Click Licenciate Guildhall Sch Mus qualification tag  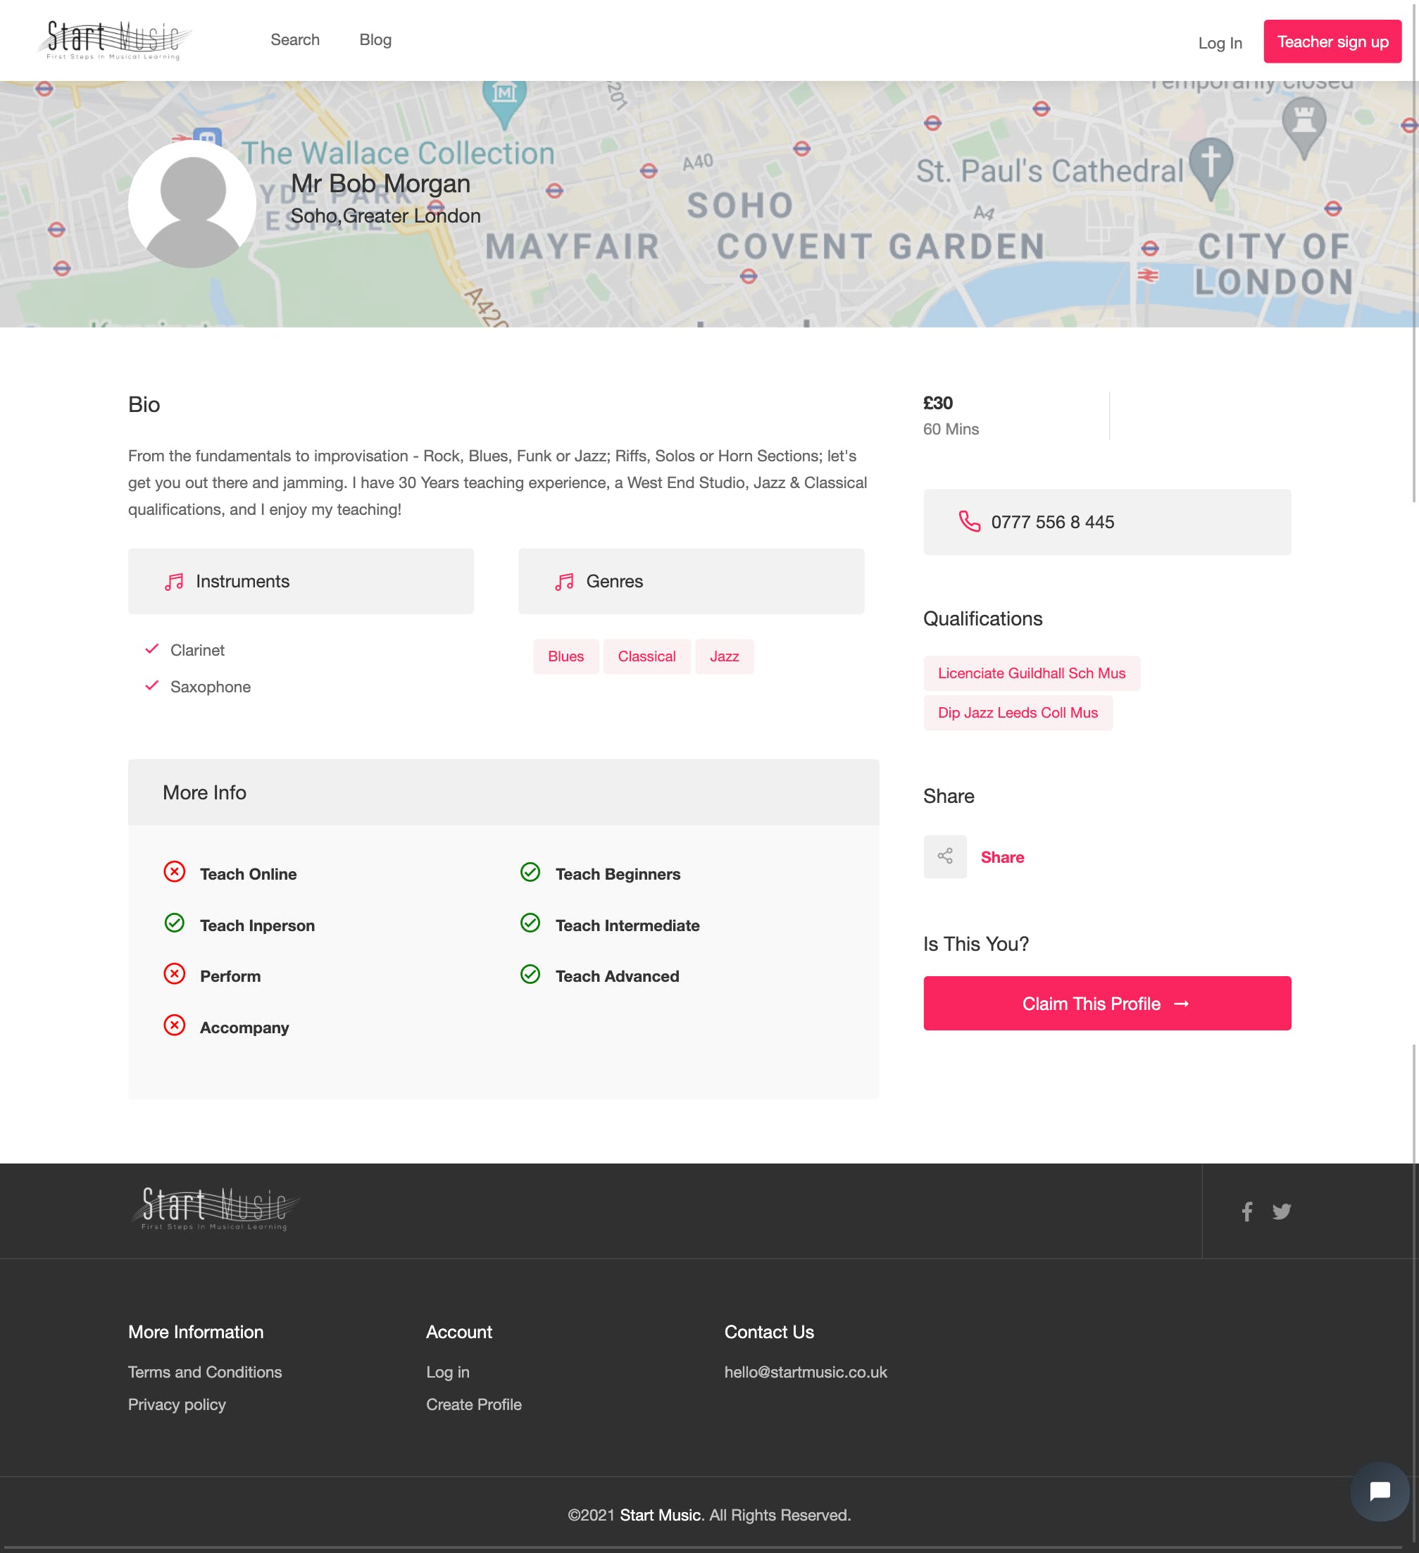point(1032,673)
